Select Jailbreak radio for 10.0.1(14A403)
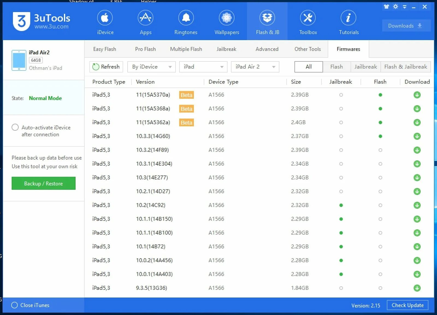The height and width of the screenshot is (315, 437). click(341, 274)
